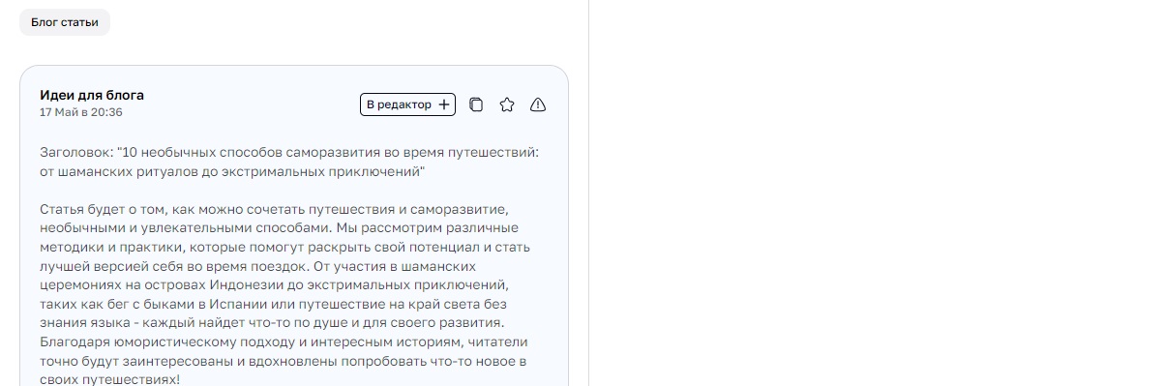The width and height of the screenshot is (1165, 386).
Task: Select the "Идеи для блога" card title
Action: (92, 95)
